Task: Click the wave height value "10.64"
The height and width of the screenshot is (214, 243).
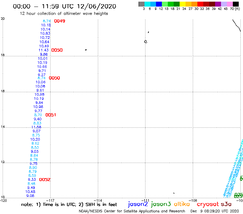Action: coord(44,42)
